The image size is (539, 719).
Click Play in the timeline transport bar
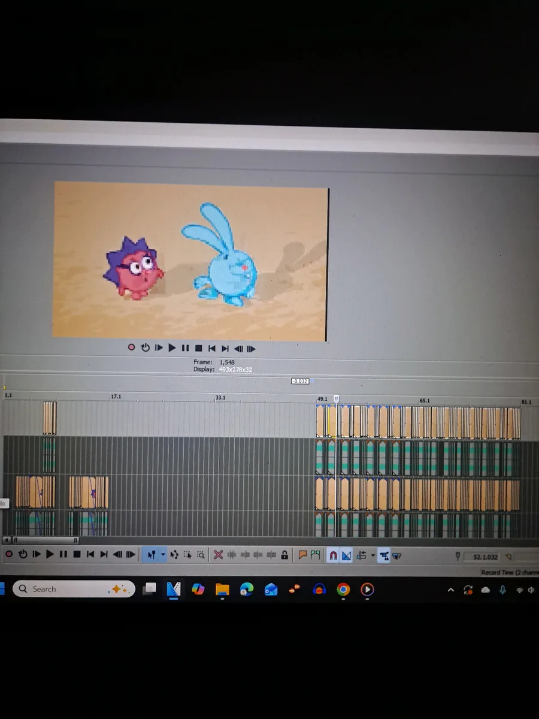(50, 554)
